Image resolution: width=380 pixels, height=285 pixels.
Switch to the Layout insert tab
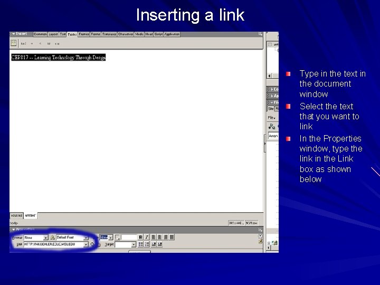(53, 34)
